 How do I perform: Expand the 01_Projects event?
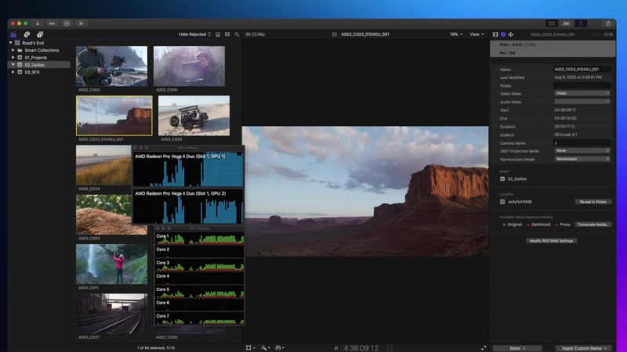click(x=13, y=57)
